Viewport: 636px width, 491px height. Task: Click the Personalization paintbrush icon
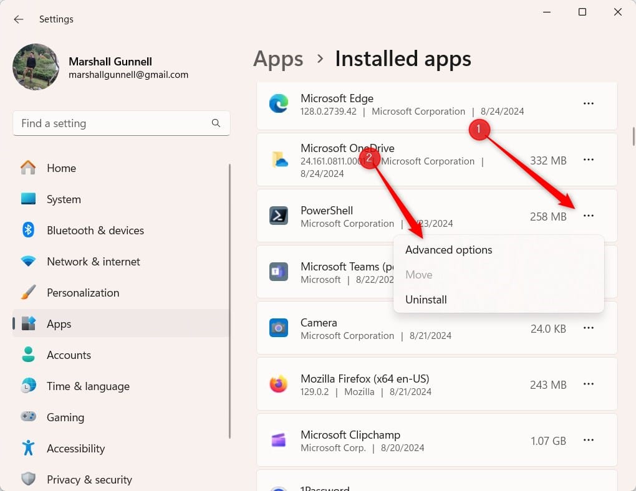[28, 292]
